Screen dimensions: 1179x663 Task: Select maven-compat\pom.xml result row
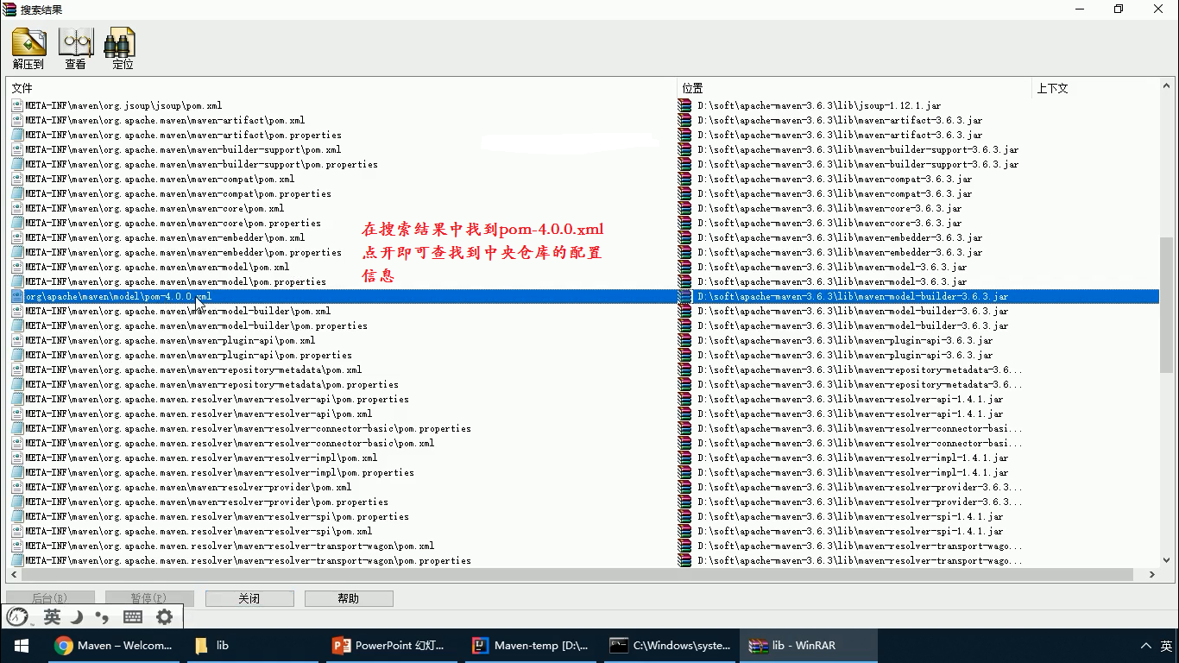pos(583,179)
